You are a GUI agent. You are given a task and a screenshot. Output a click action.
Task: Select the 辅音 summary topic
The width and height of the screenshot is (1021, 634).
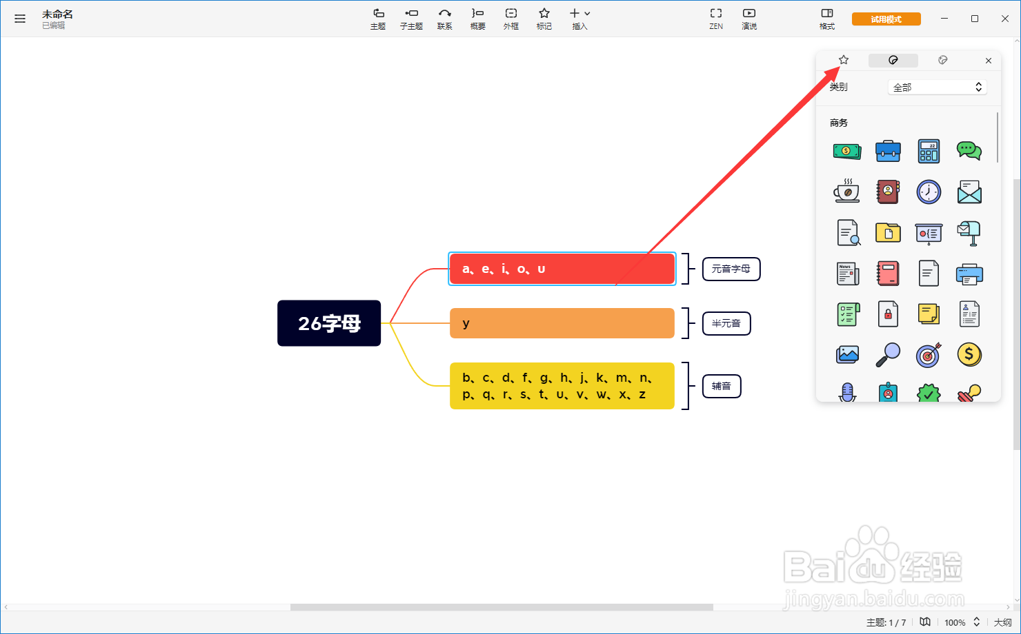722,386
